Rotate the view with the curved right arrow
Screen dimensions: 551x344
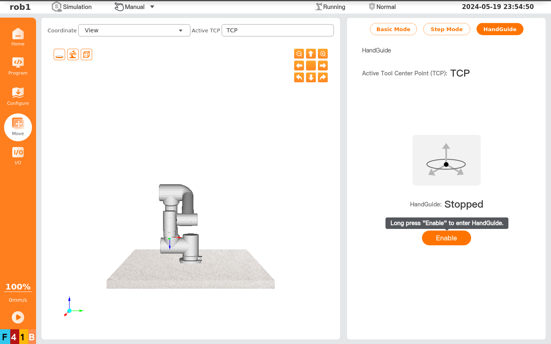323,77
